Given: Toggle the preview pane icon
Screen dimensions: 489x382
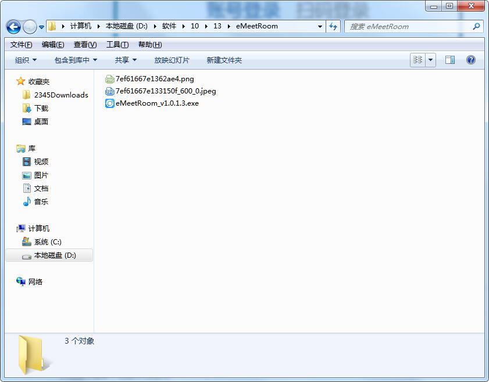Looking at the screenshot, I should point(449,60).
